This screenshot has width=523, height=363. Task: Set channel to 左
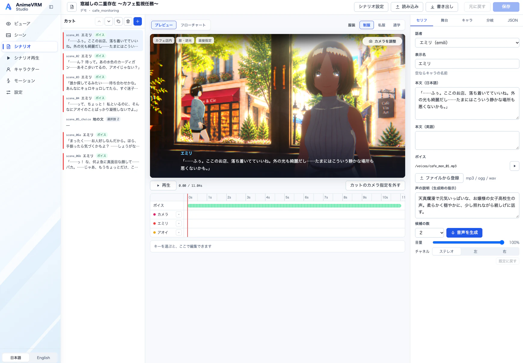pyautogui.click(x=476, y=251)
